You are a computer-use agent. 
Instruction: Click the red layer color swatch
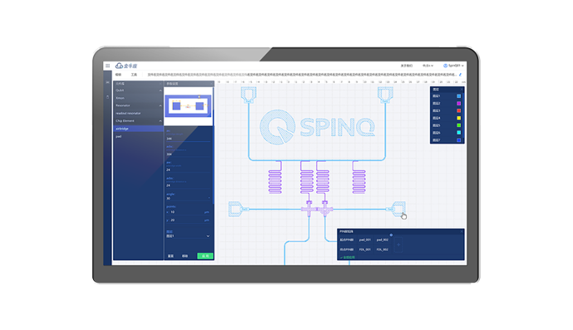click(x=458, y=110)
